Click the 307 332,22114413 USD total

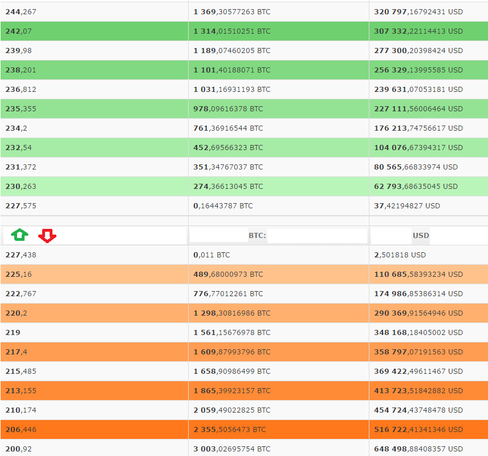click(418, 31)
